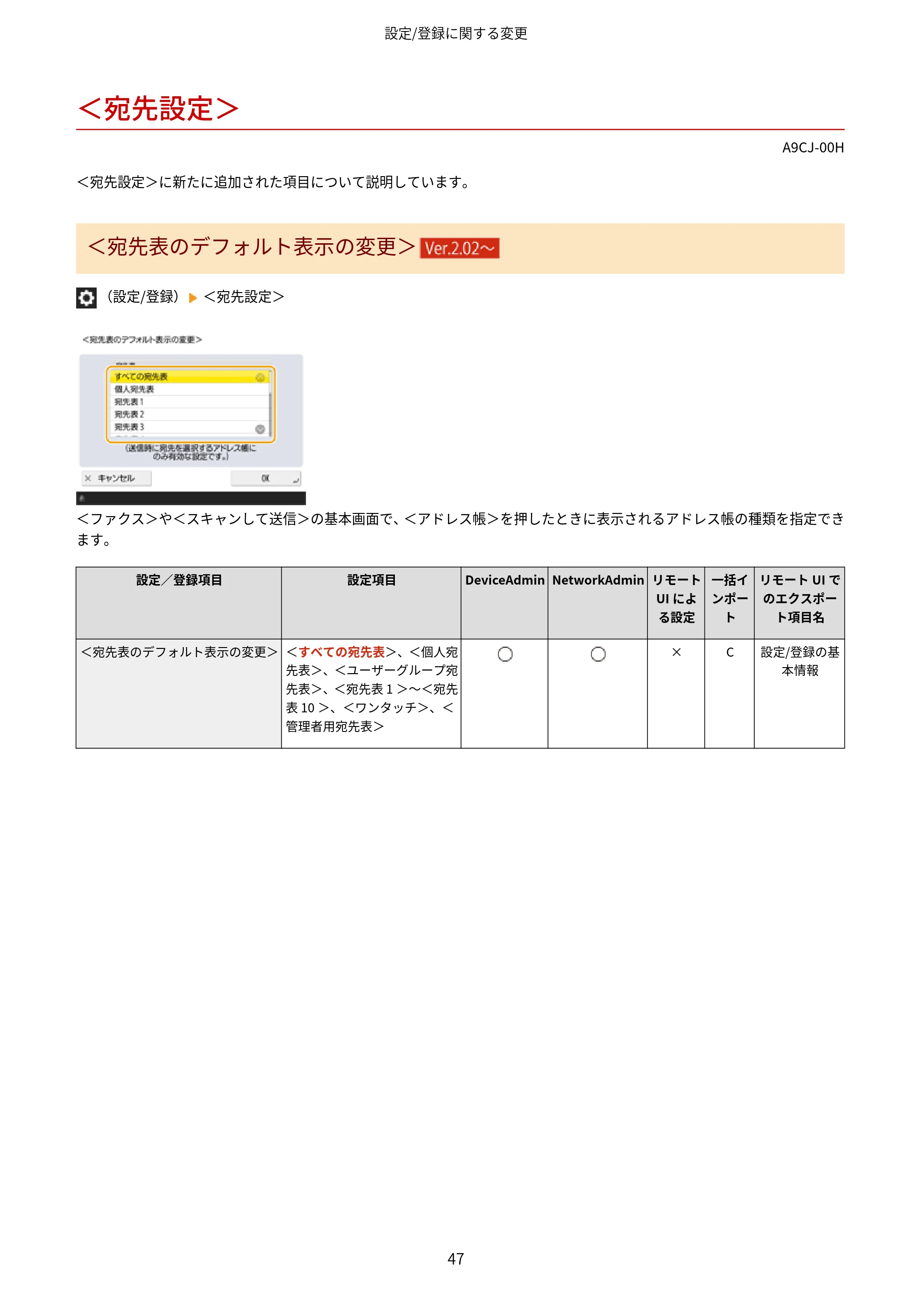
Task: Click the NetworkAdmin column header
Action: [598, 603]
